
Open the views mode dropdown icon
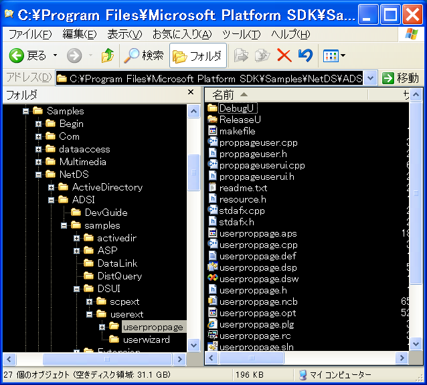[x=334, y=56]
